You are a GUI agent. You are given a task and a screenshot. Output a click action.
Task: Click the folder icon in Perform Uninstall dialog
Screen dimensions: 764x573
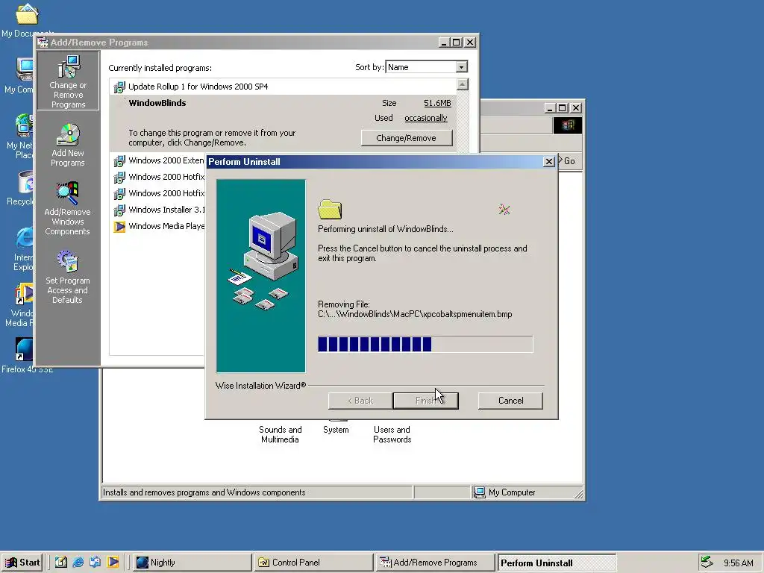(x=330, y=210)
